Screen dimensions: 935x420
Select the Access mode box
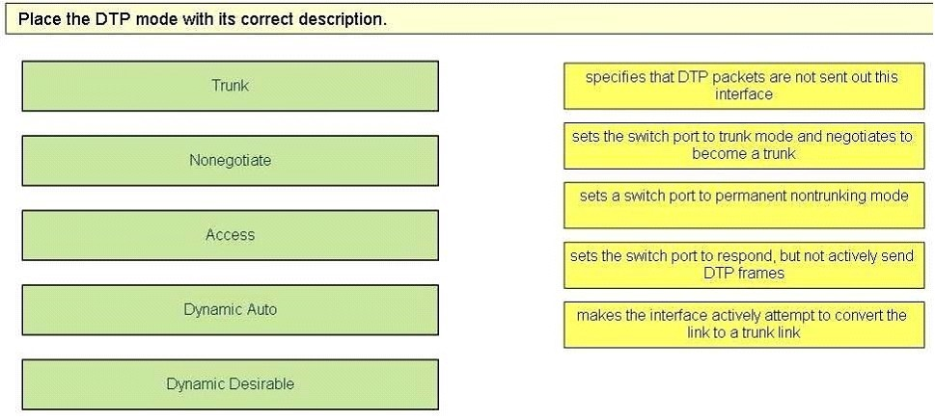(231, 235)
